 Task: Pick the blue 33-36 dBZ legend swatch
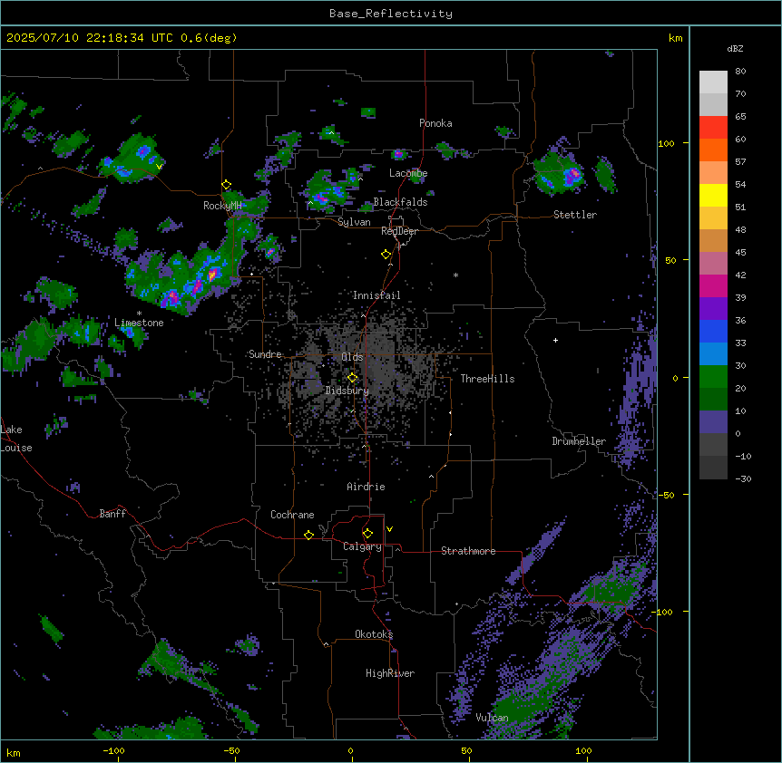click(713, 331)
